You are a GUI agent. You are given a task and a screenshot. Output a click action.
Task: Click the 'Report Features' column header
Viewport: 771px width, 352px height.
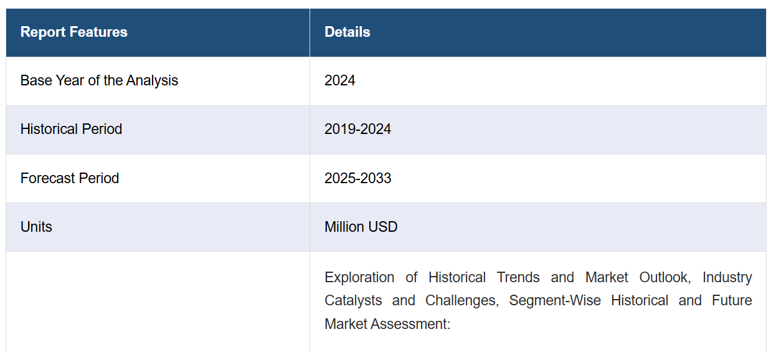[158, 32]
